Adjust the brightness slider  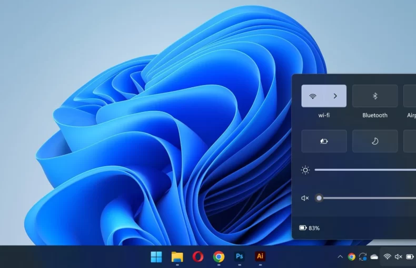tap(365, 170)
